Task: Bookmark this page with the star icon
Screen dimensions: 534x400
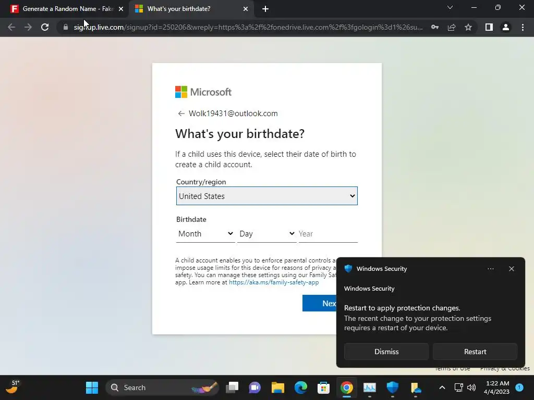Action: click(x=468, y=27)
